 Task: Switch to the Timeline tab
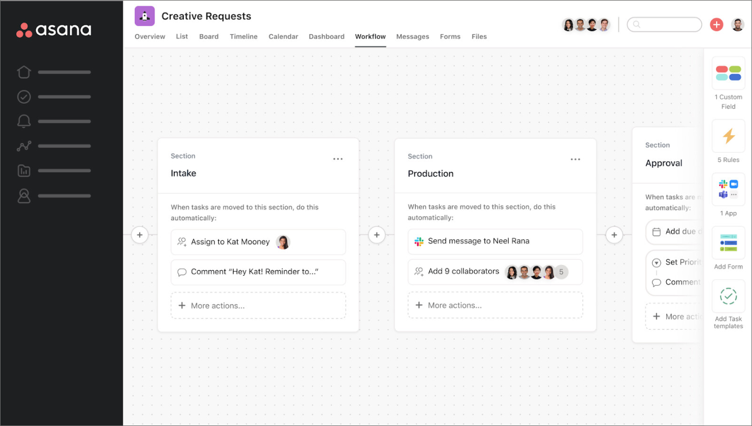[x=244, y=36]
